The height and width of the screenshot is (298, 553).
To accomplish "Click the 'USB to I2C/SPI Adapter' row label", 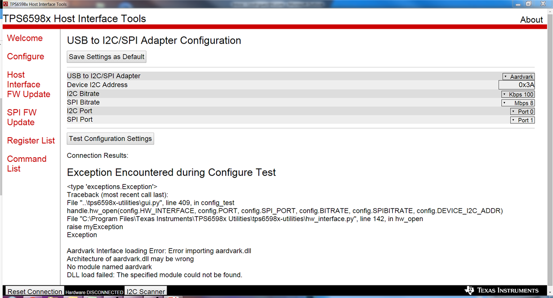I will click(103, 76).
